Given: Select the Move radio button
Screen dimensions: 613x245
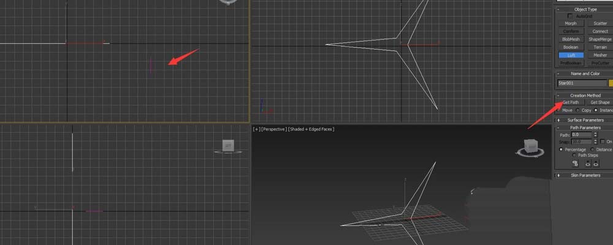Looking at the screenshot, I should click(x=558, y=110).
